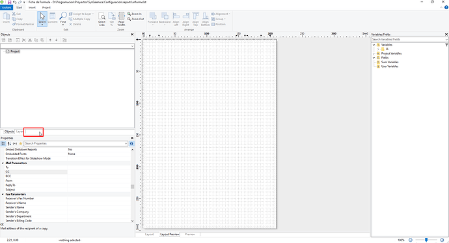Open the Find tool in ribbon
The height and width of the screenshot is (243, 449).
click(63, 18)
